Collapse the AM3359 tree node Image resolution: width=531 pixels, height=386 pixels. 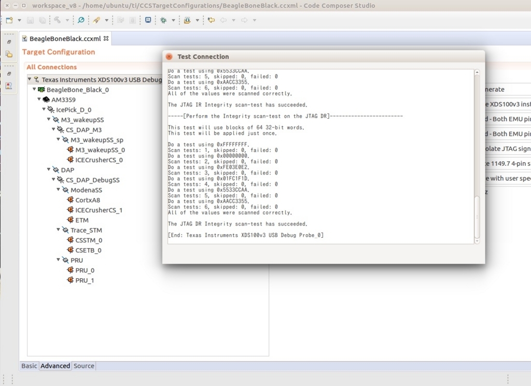click(39, 99)
